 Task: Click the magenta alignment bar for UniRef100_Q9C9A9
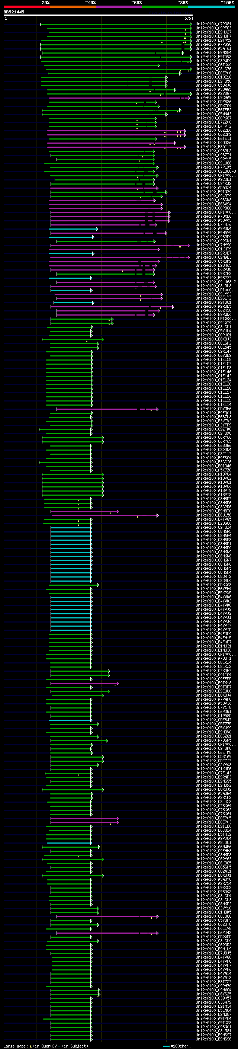coord(119,98)
